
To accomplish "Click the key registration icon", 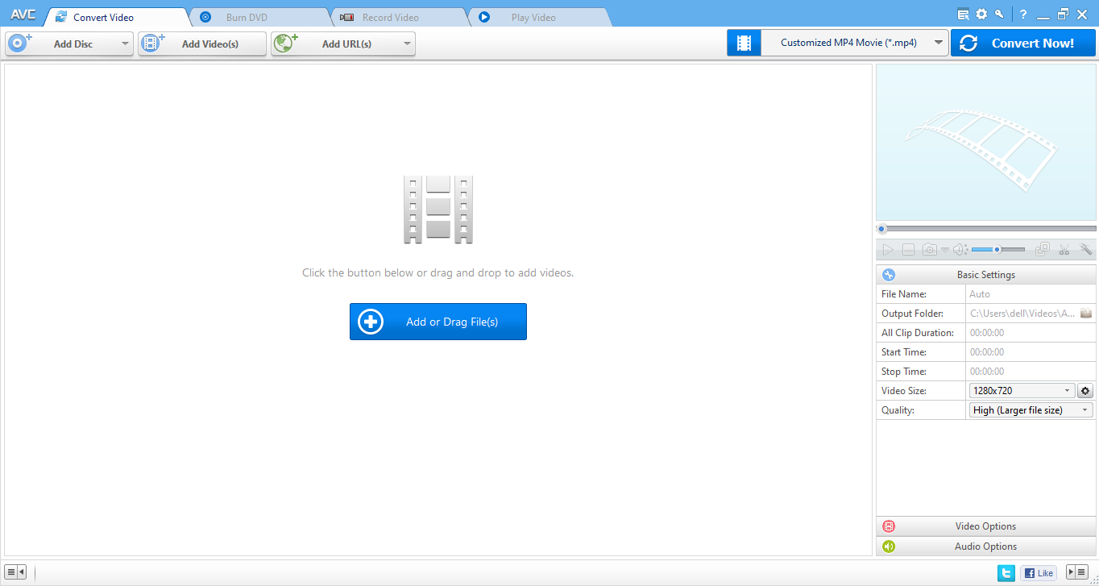I will [1000, 14].
